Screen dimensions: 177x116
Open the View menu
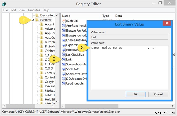(22, 10)
